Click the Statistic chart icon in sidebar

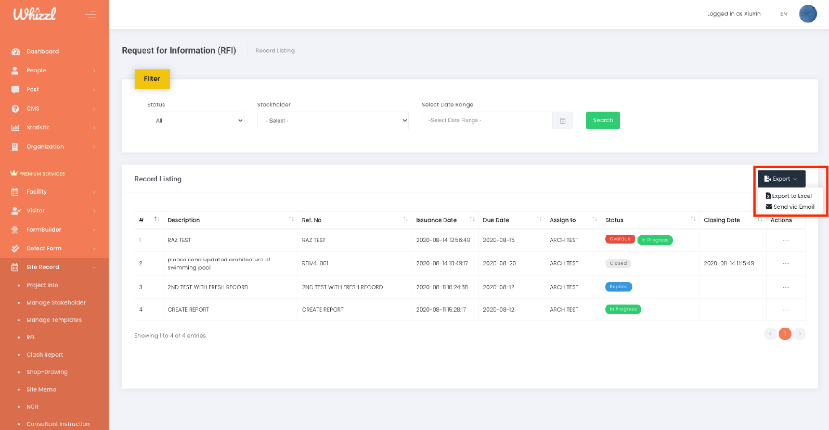pos(16,128)
